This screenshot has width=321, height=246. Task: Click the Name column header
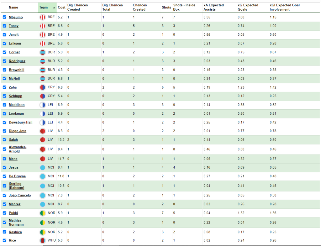13,8
